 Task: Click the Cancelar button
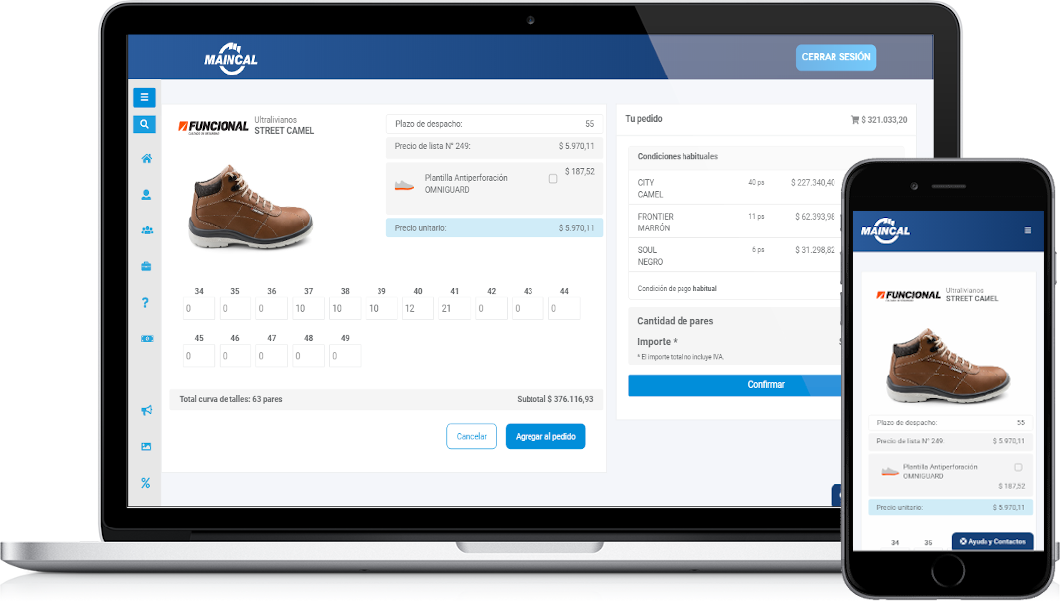(x=472, y=437)
